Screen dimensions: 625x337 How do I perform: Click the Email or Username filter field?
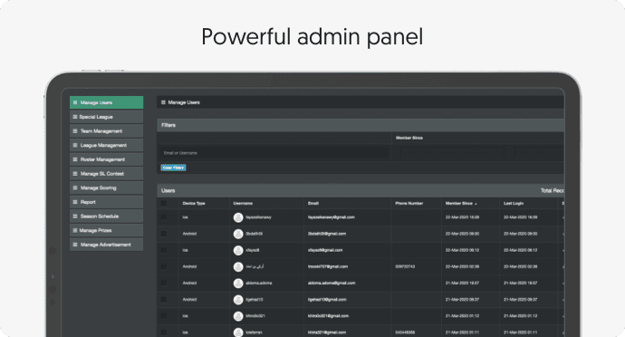pyautogui.click(x=274, y=153)
